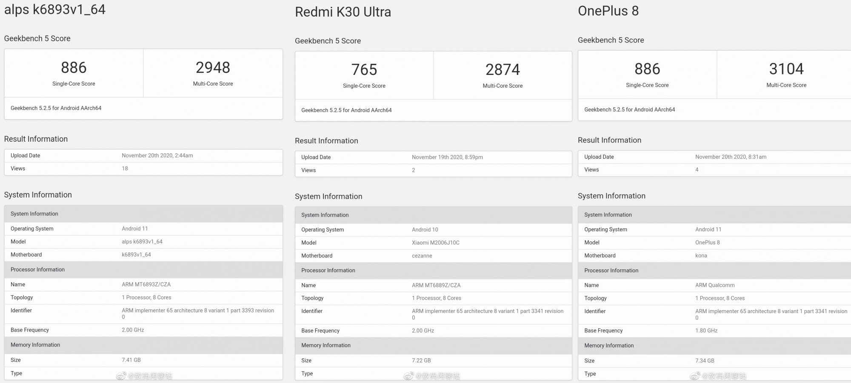
Task: Click upload date November 19th 2020, 8:59pm
Action: 447,157
